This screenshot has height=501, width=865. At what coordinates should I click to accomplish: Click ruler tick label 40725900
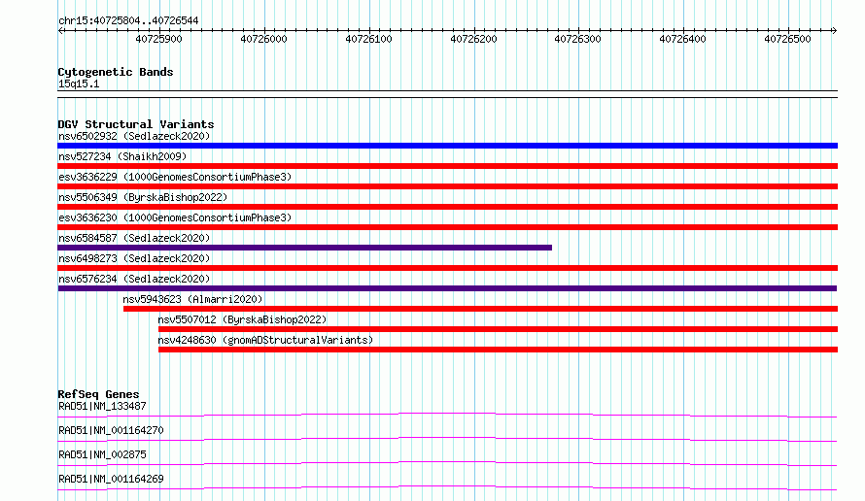pos(158,39)
